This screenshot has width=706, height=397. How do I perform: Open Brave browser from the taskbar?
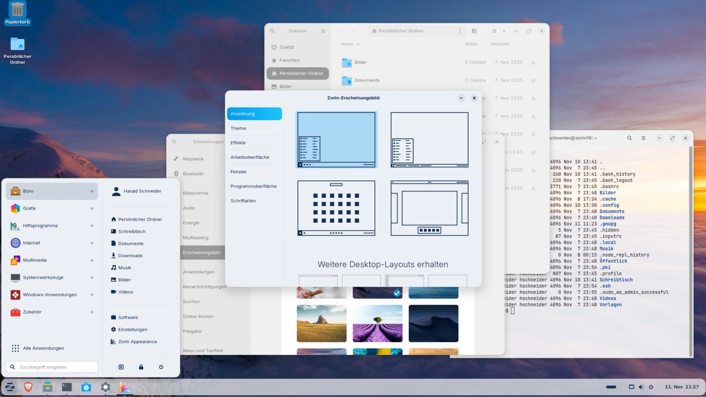coord(28,387)
